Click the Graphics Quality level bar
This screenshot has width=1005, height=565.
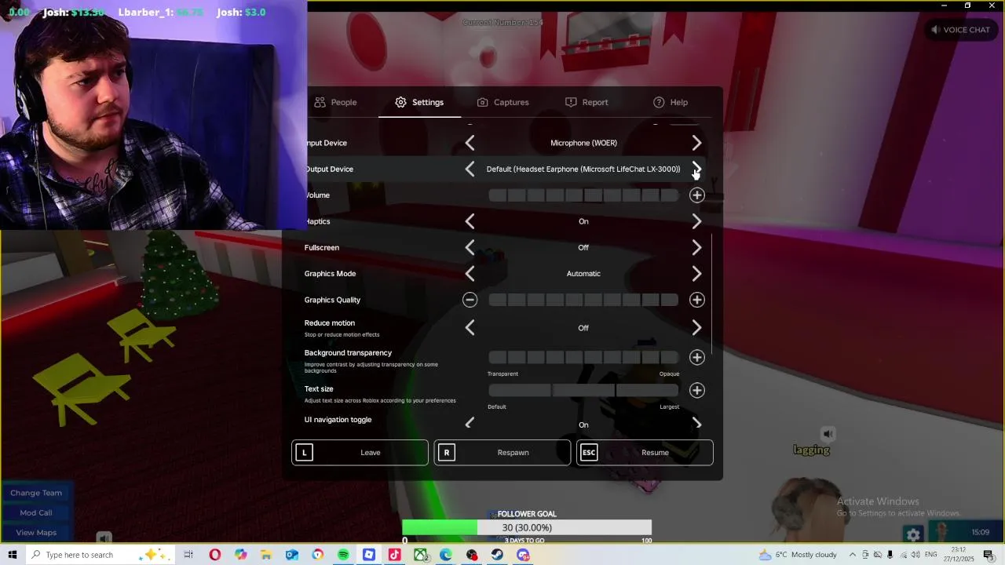pyautogui.click(x=583, y=300)
